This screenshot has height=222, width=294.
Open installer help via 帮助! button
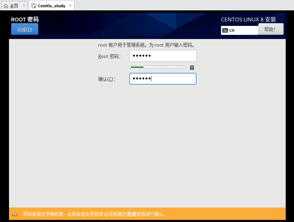(x=271, y=28)
